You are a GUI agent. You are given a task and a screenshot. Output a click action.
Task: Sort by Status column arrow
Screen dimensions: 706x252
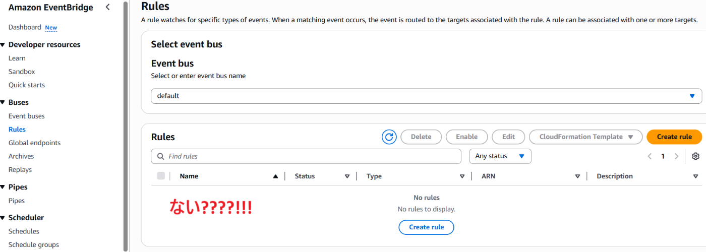[x=347, y=176]
